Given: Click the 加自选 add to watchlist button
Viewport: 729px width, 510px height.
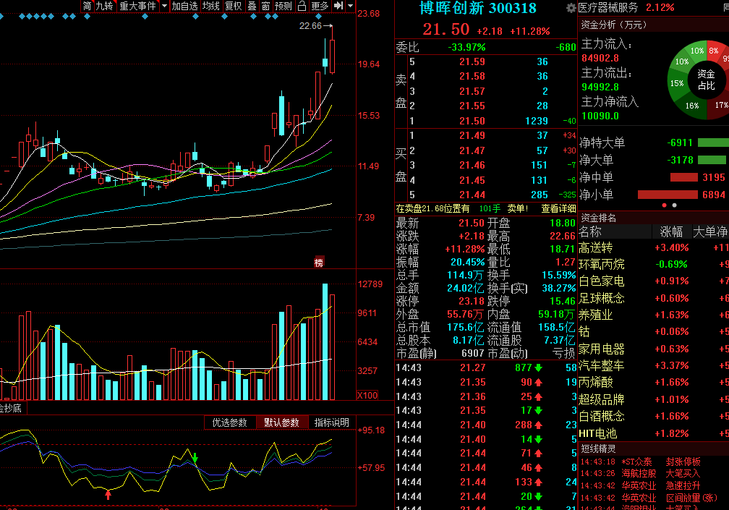Looking at the screenshot, I should [x=184, y=6].
